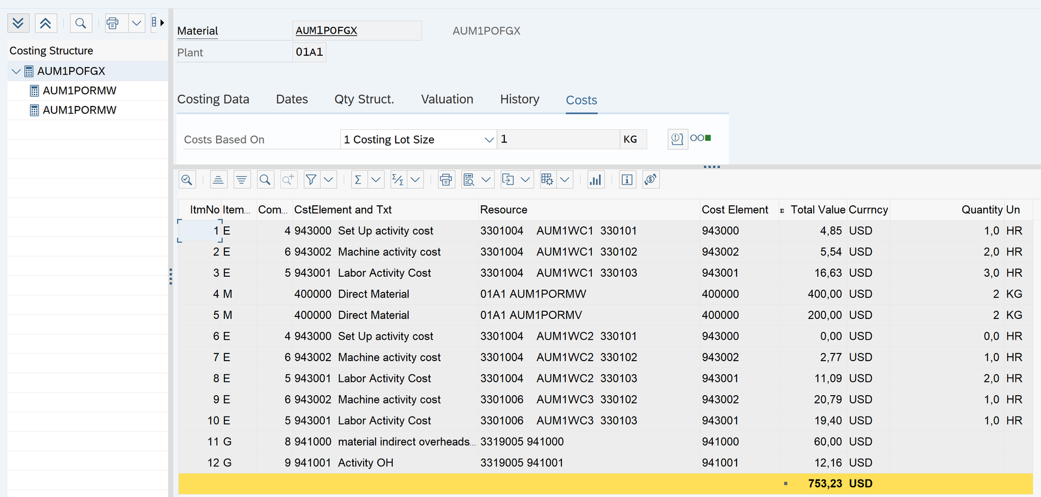This screenshot has width=1041, height=497.
Task: Select the first AUM1PORMW tree item
Action: point(79,91)
